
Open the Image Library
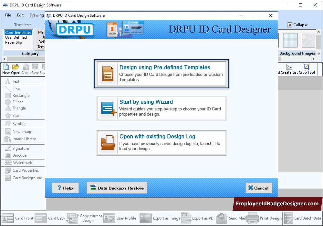(20, 139)
